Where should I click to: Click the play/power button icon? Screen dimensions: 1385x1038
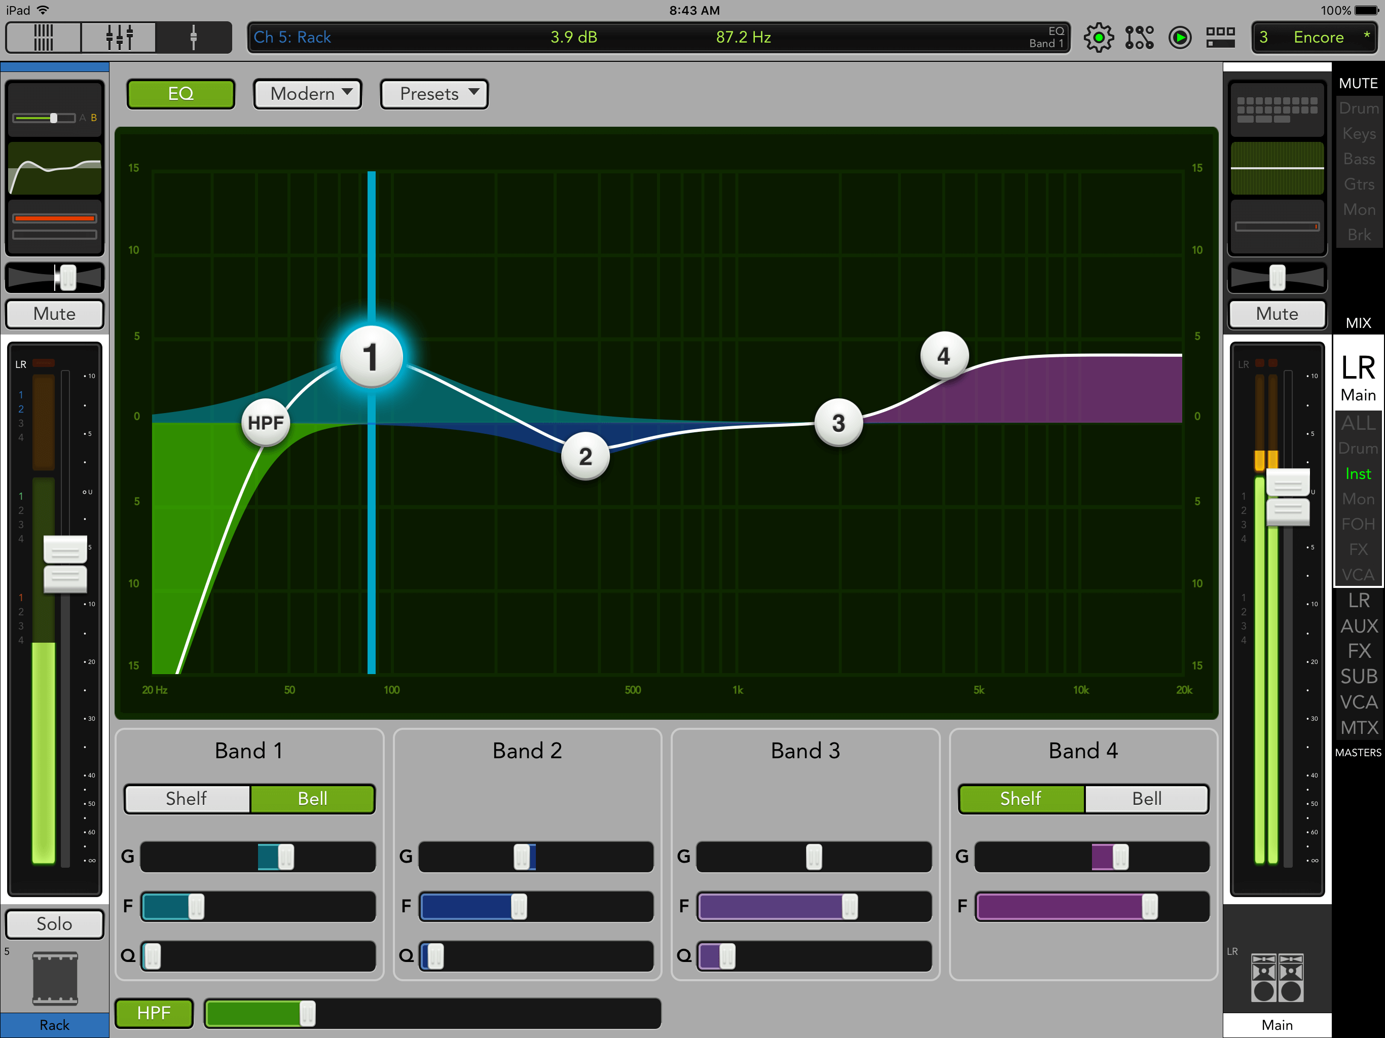click(1178, 39)
